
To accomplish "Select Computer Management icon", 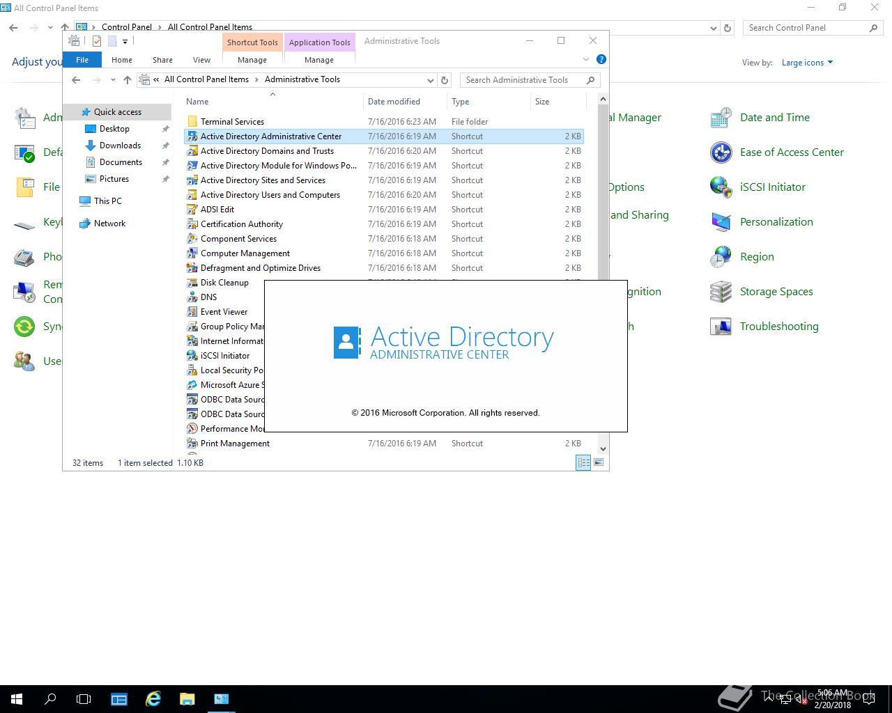I will pos(192,253).
